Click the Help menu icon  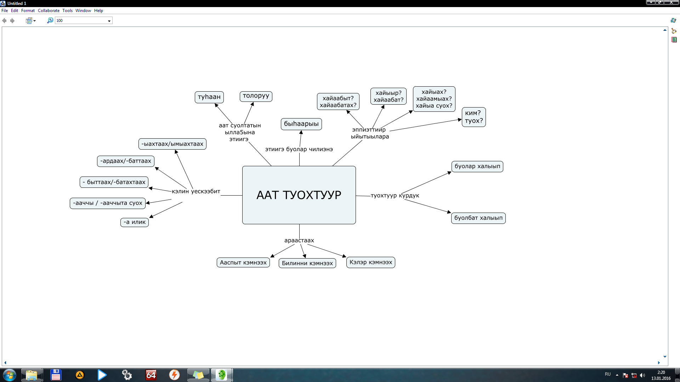tap(98, 10)
